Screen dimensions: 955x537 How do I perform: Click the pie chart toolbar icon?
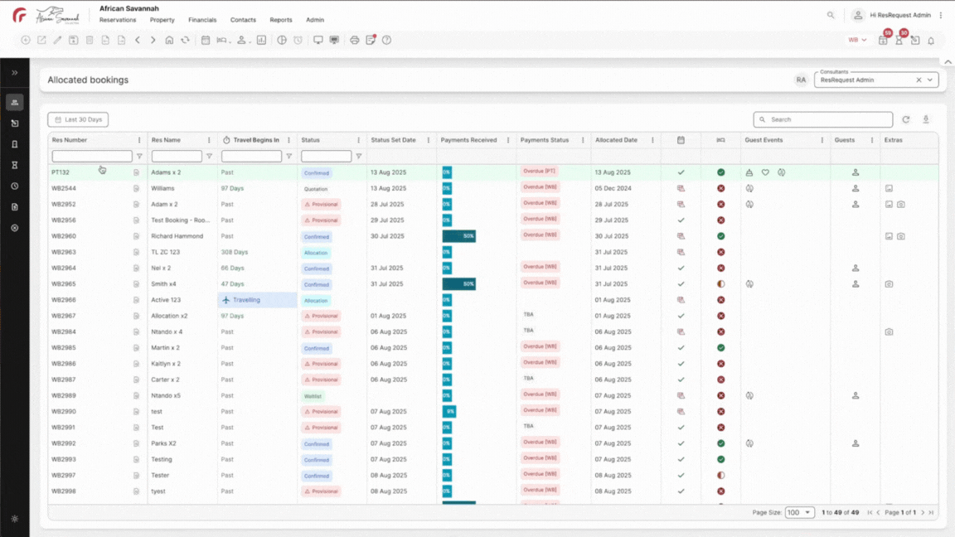pos(281,40)
